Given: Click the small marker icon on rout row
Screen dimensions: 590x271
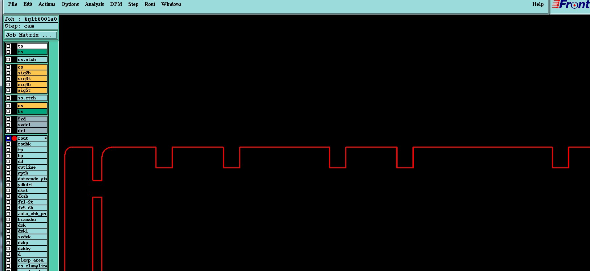Looking at the screenshot, I should pos(45,138).
